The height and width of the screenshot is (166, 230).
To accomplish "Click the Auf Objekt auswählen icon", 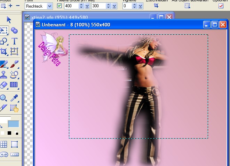I will point(188,6).
